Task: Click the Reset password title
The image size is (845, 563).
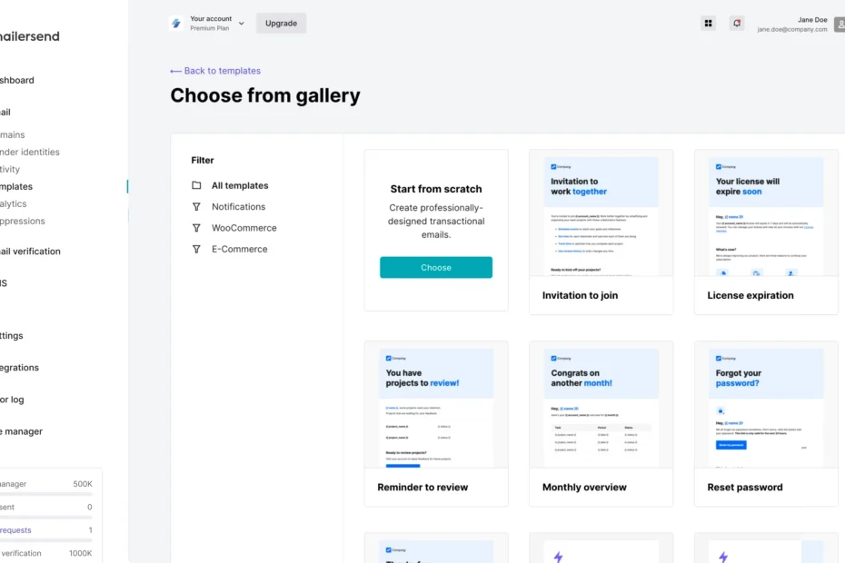Action: coord(745,487)
